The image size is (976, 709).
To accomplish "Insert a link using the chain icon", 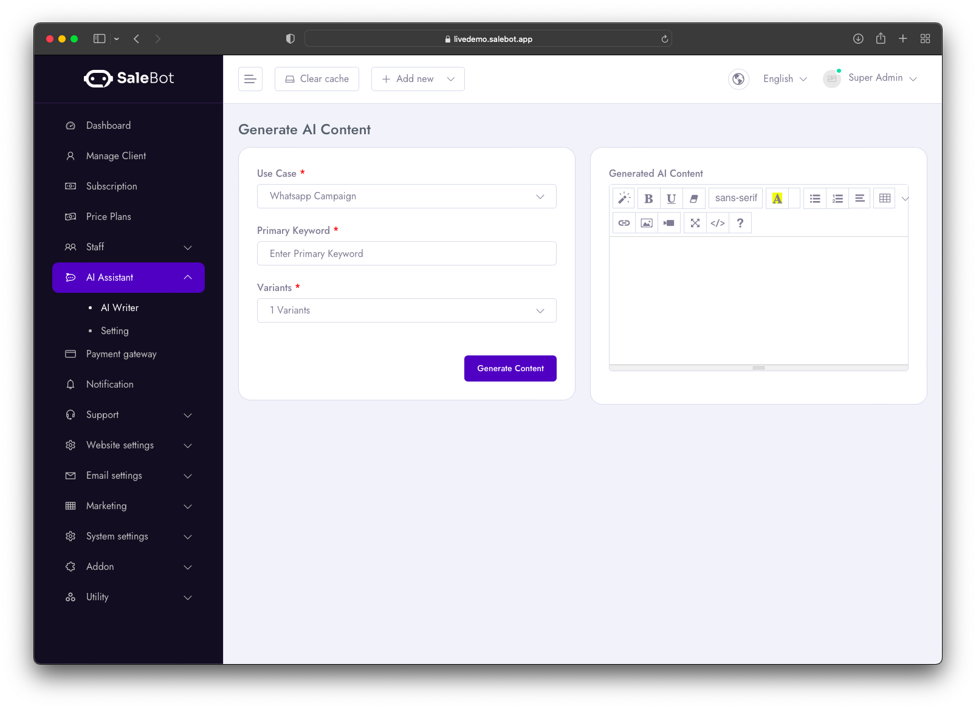I will point(624,223).
